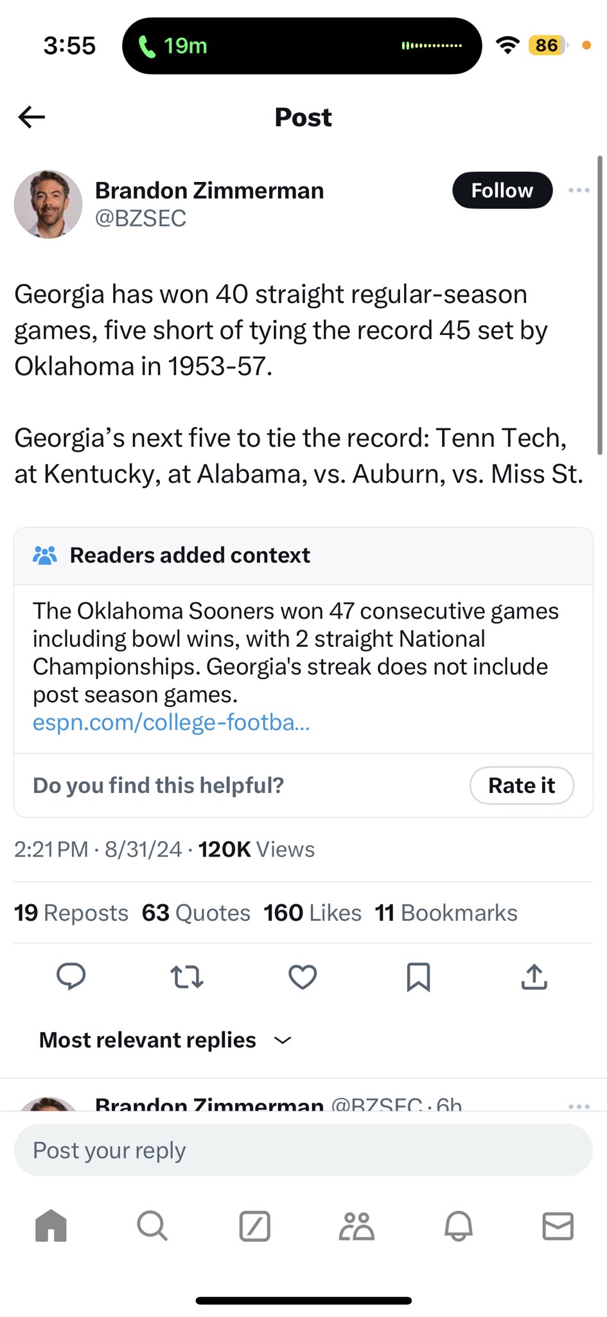Open the Messages envelope icon
607x1317 pixels.
tap(558, 1226)
